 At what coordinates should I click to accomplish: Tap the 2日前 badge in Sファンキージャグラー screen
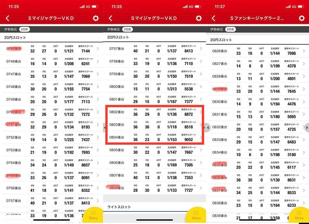[x=230, y=29]
